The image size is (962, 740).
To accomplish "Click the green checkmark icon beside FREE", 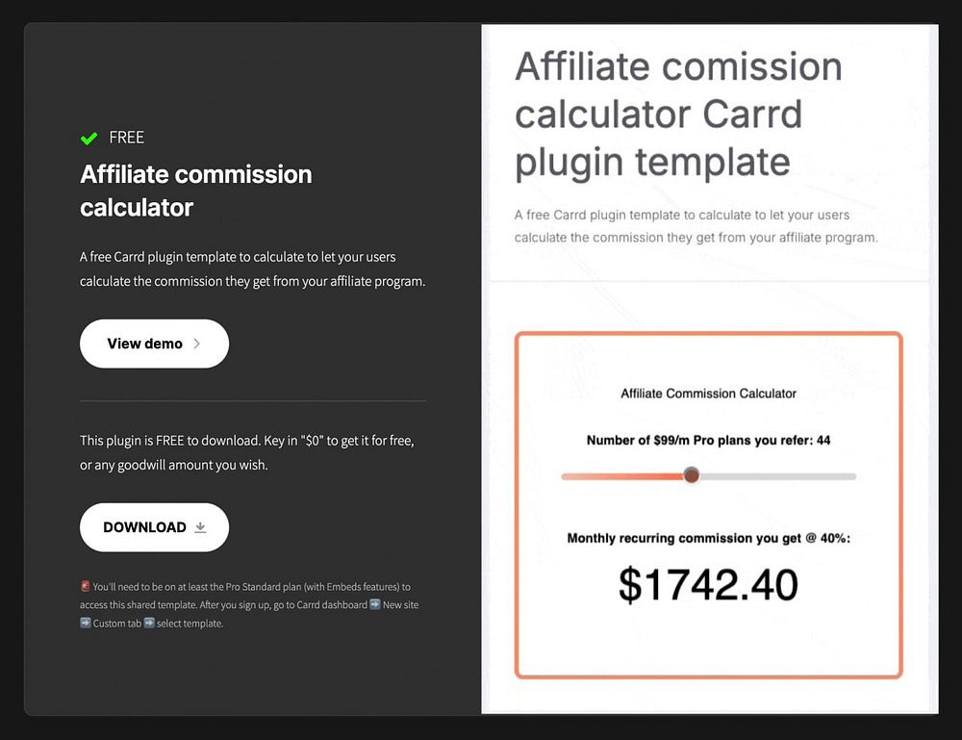I will coord(89,139).
